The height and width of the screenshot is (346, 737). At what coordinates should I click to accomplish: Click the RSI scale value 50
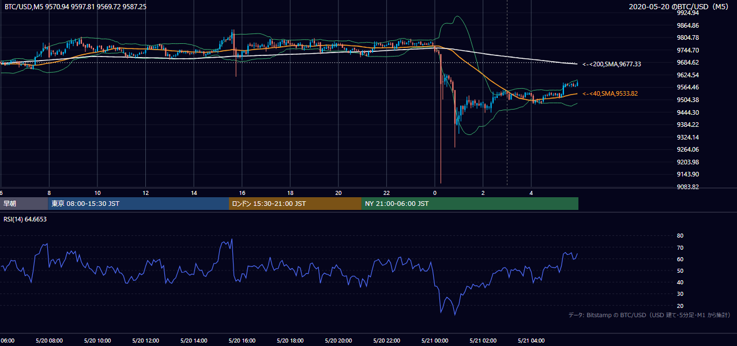680,270
